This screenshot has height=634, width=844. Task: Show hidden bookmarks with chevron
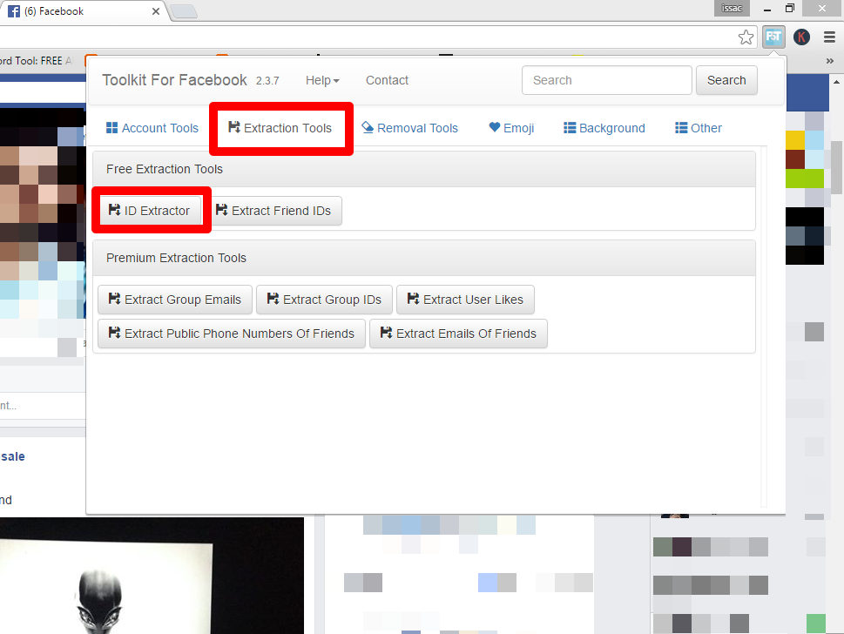[829, 61]
